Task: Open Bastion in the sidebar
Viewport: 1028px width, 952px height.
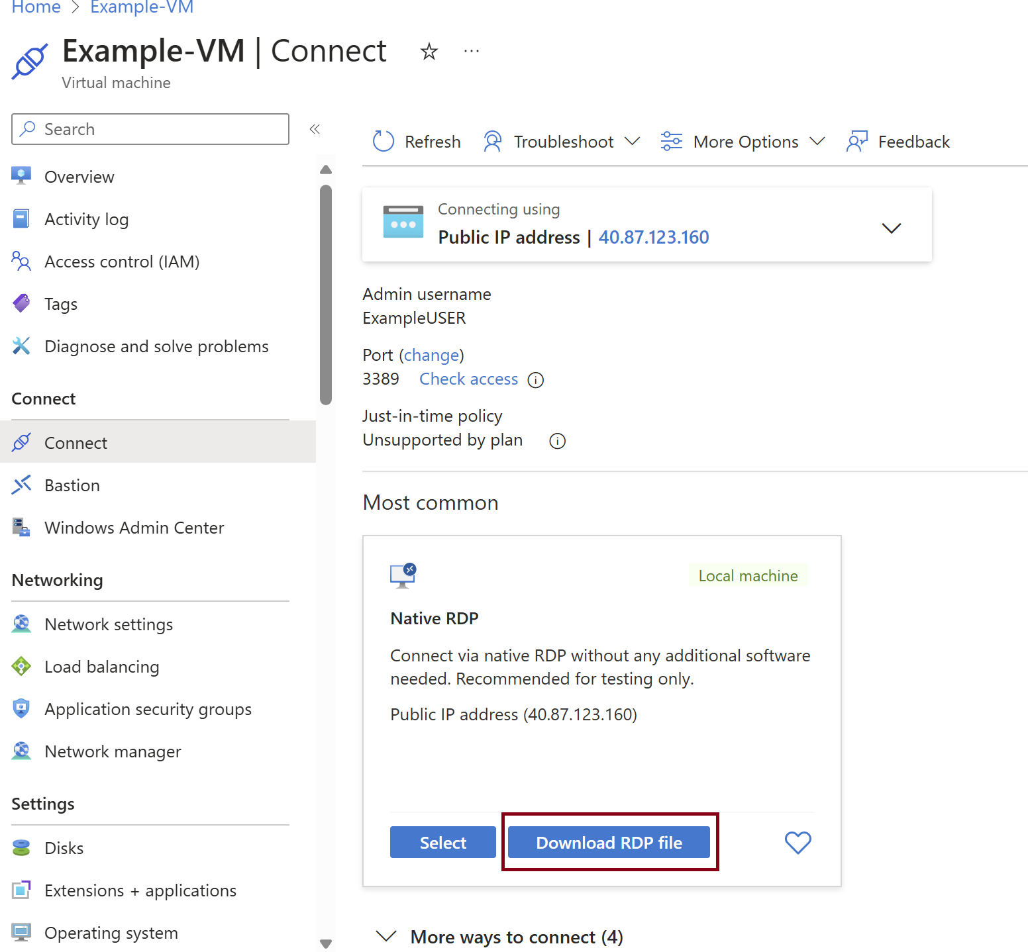Action: click(x=72, y=485)
